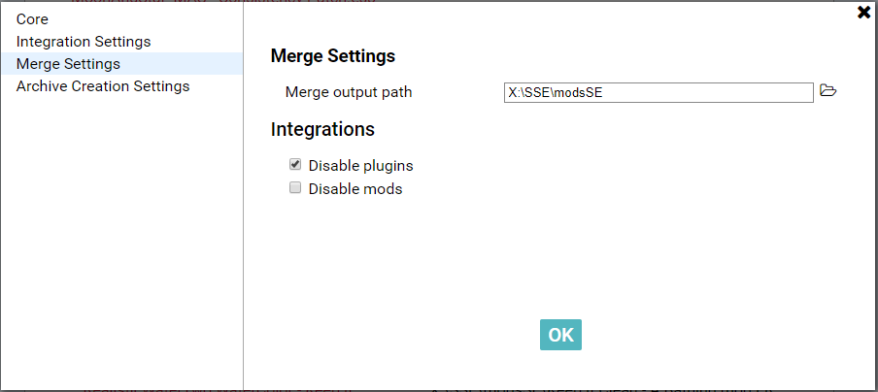Click the 'Integrations' section heading

[x=322, y=129]
